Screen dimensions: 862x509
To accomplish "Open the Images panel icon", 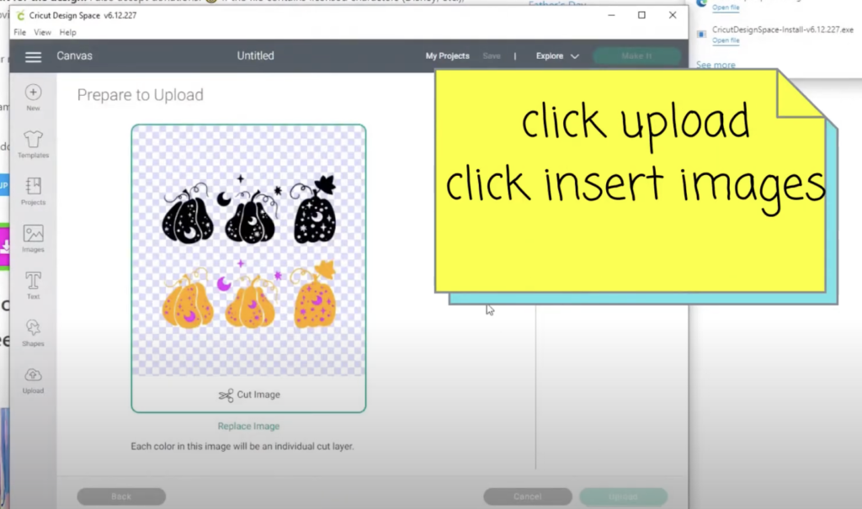I will [x=33, y=234].
